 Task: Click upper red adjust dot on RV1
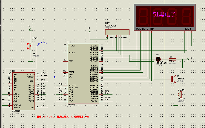(28, 43)
